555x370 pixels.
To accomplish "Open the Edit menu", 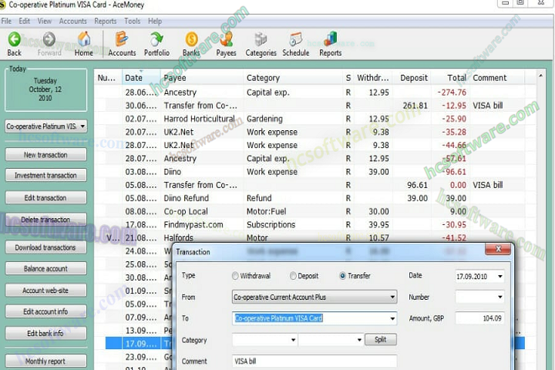I will 25,22.
